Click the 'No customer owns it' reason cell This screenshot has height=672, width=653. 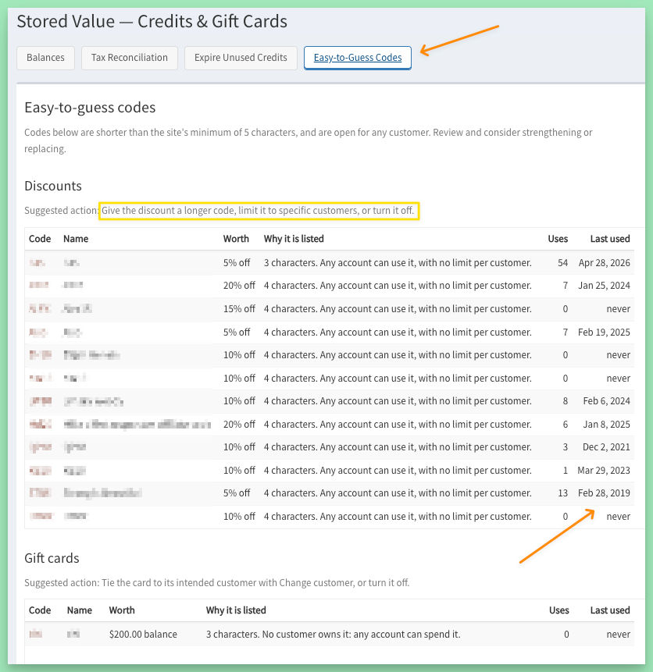pos(333,635)
